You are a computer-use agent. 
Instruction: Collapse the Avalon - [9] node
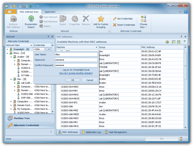click(11, 57)
